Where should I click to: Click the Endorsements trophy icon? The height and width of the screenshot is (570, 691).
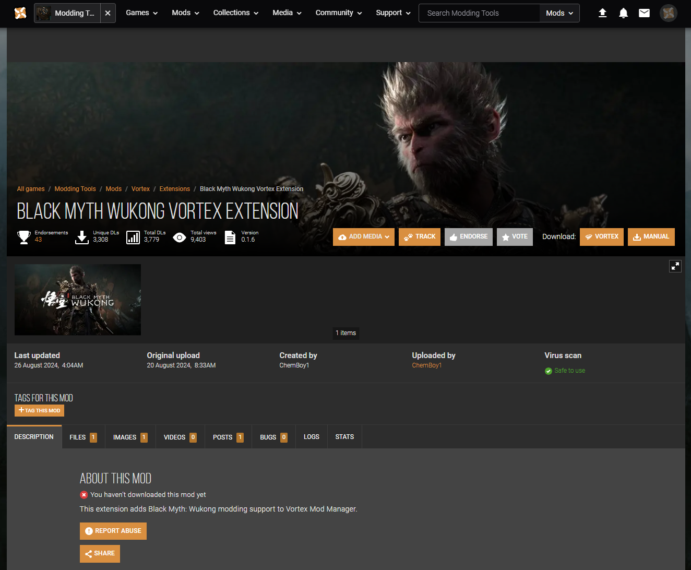coord(23,238)
